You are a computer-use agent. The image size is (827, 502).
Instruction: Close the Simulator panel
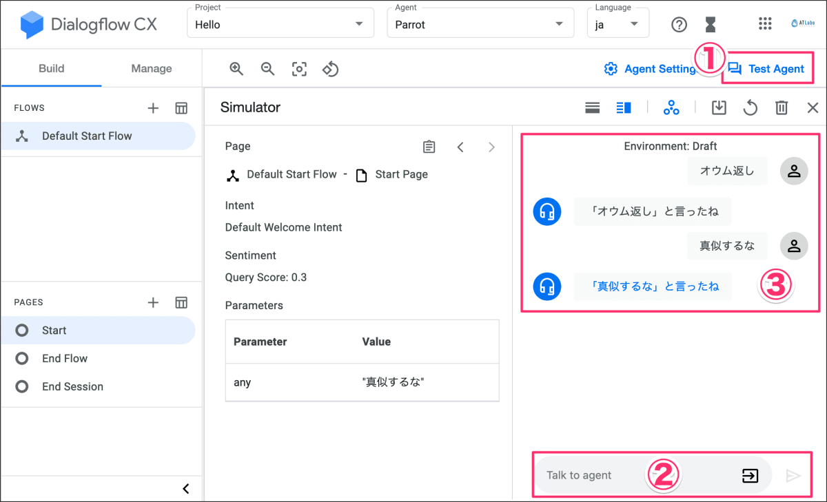point(813,107)
